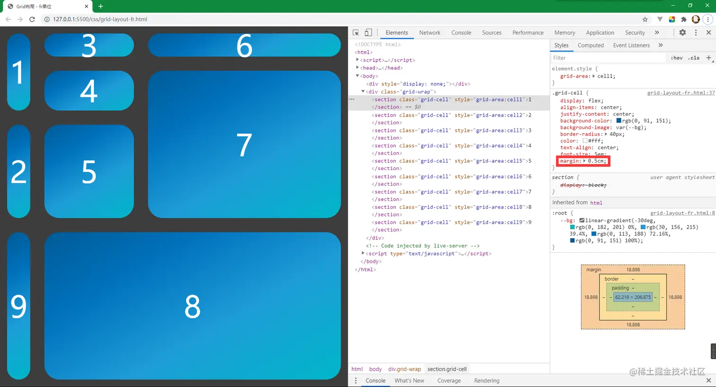Click the browser forward arrow

[20, 19]
